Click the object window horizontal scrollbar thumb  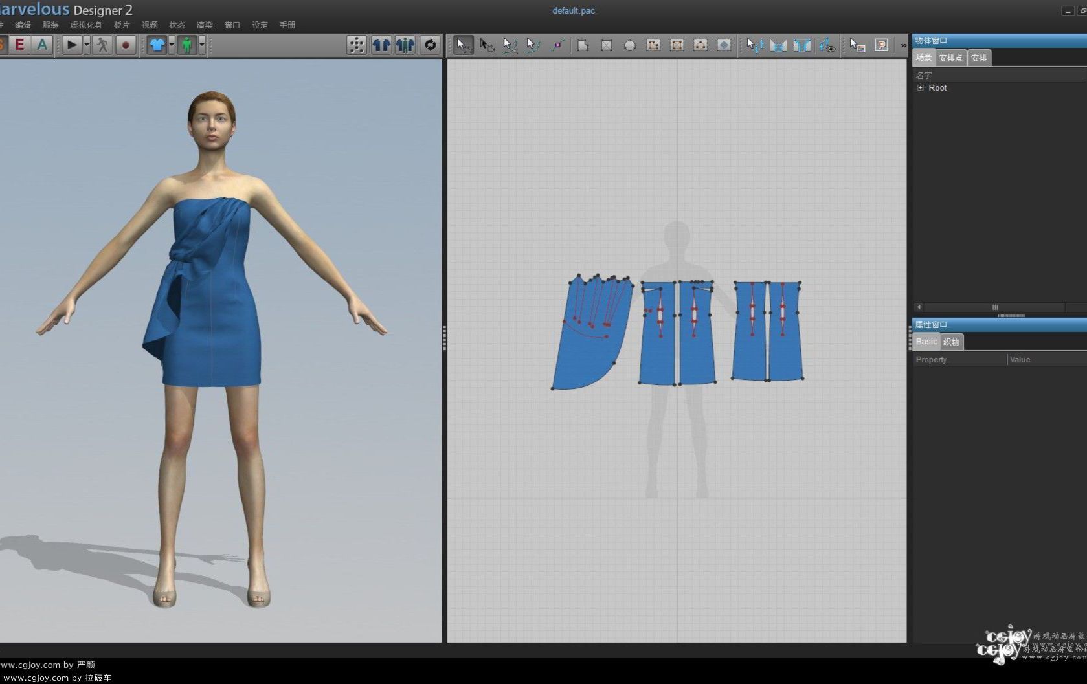994,307
